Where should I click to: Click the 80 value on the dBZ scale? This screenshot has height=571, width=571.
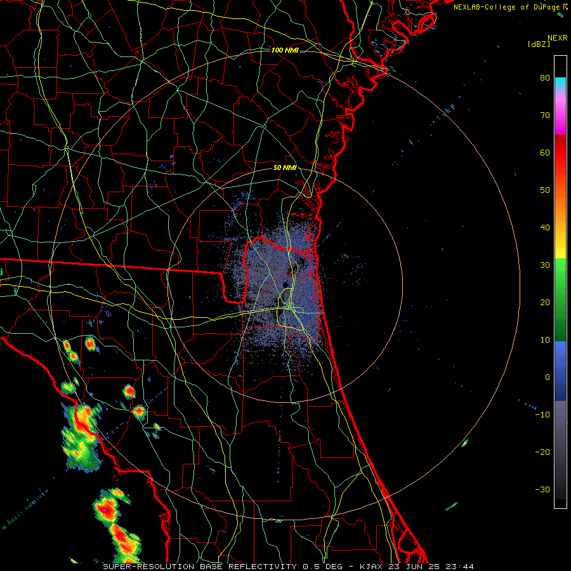click(x=545, y=78)
